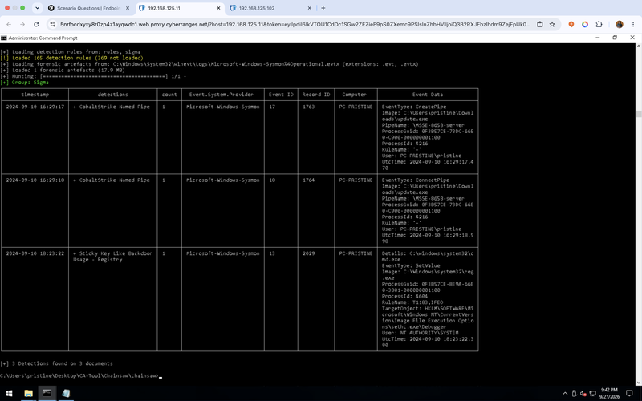Click timestamp 2024-09-10 16:29:17
The height and width of the screenshot is (401, 642).
point(35,107)
